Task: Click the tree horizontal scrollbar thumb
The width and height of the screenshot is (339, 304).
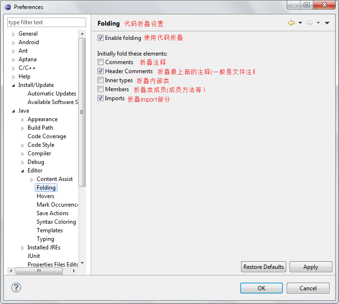Action: pos(39,271)
